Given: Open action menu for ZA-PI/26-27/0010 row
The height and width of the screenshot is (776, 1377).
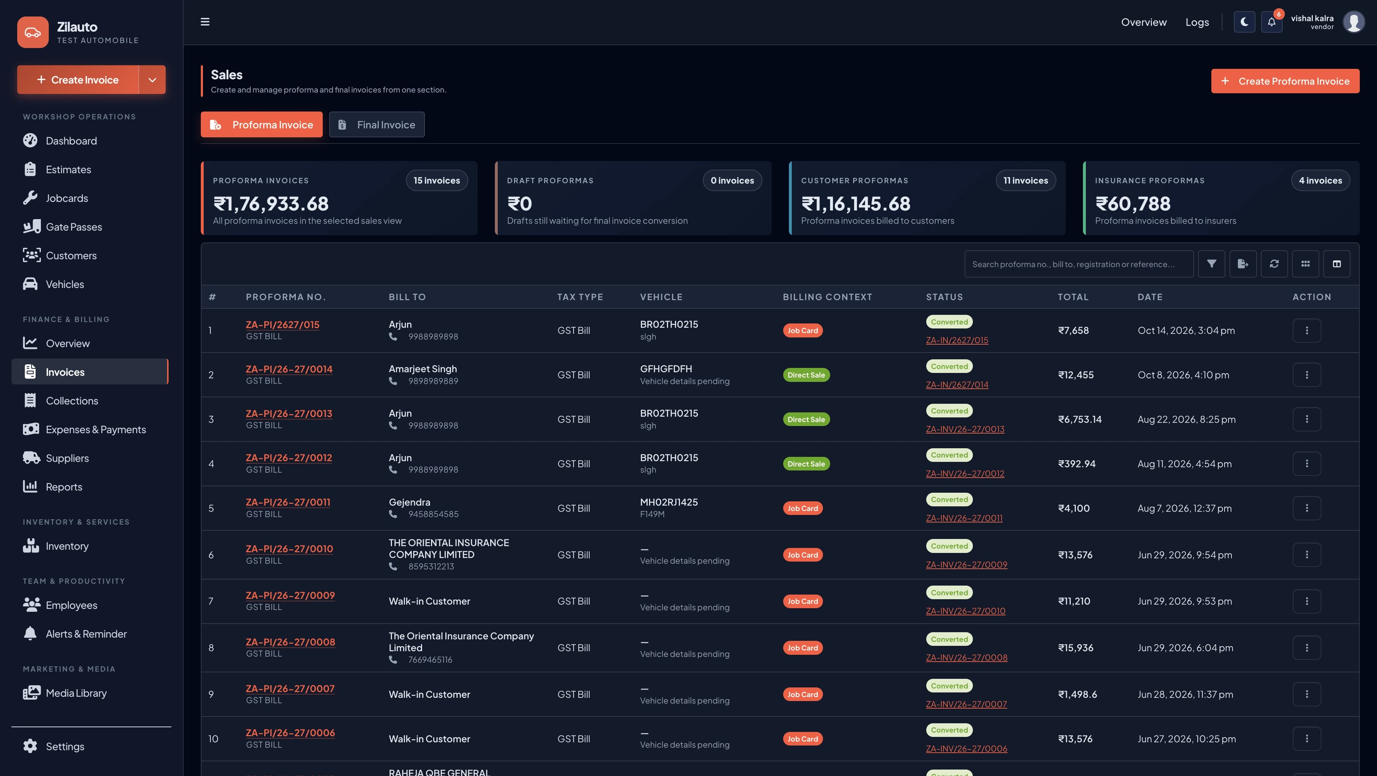Looking at the screenshot, I should click(x=1307, y=555).
